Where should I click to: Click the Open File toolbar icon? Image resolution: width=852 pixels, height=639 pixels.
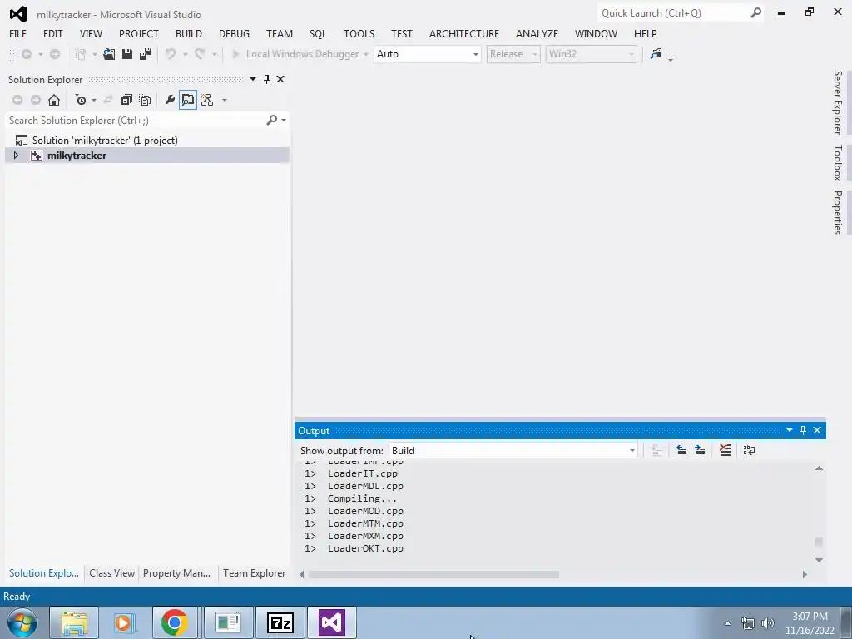109,54
